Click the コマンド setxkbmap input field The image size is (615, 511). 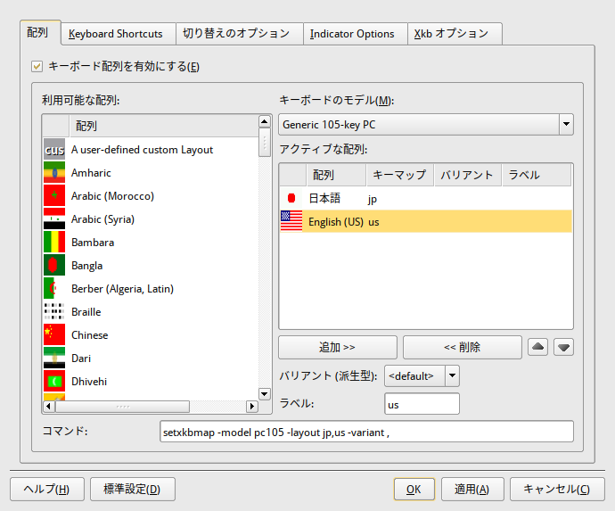[366, 432]
